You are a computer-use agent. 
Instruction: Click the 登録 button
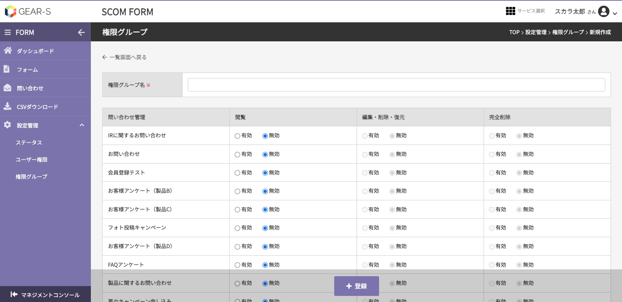(357, 286)
